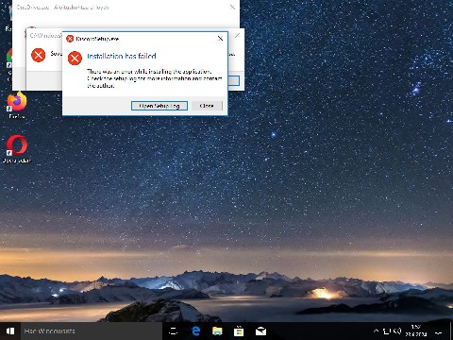
Task: Click the Open Setup Log button
Action: point(159,106)
